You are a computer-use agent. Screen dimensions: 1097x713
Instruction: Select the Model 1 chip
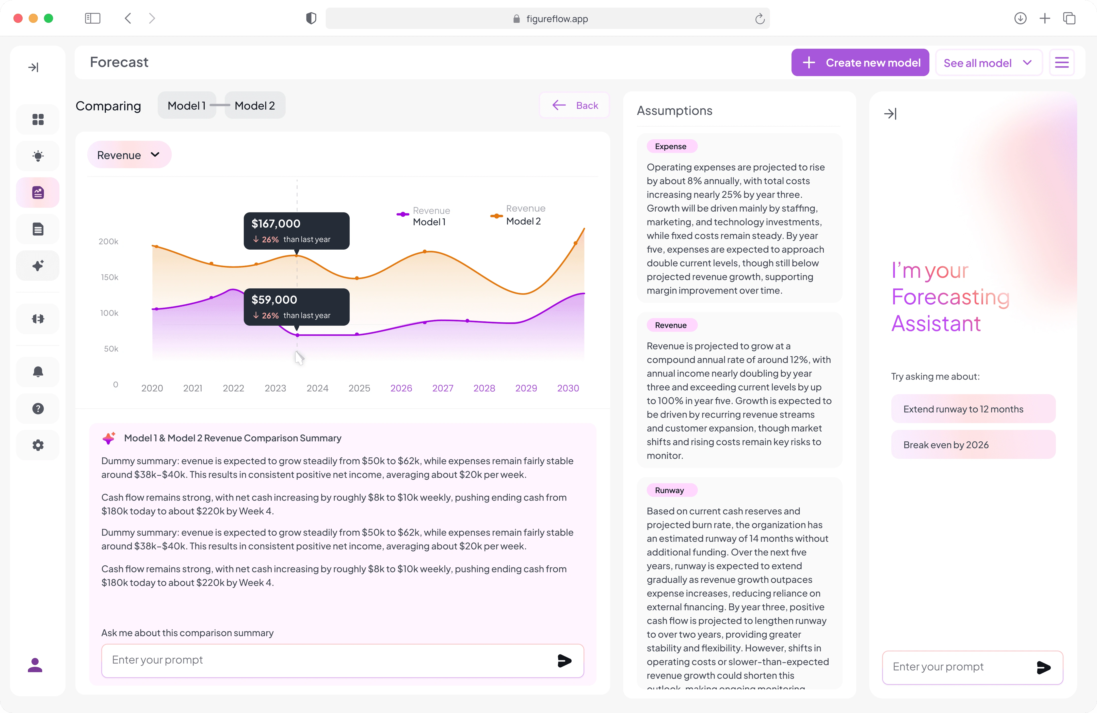[187, 106]
